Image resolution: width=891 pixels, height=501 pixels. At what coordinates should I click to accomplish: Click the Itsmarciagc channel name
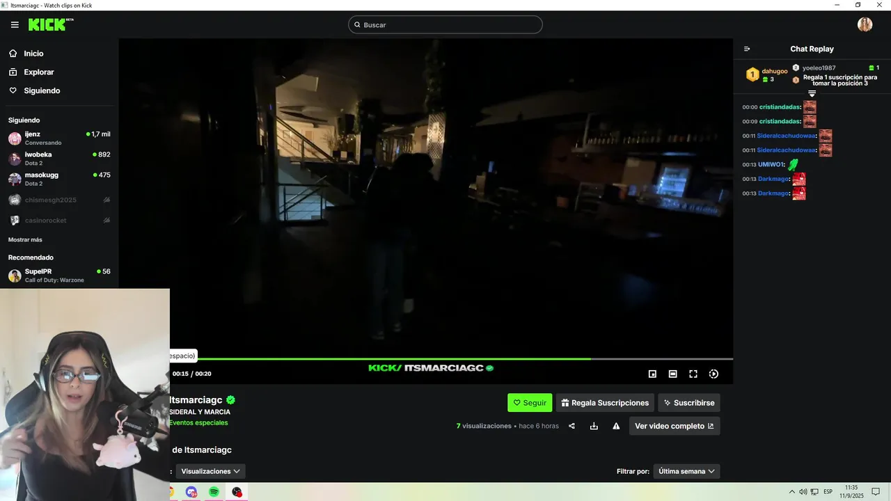(x=196, y=400)
